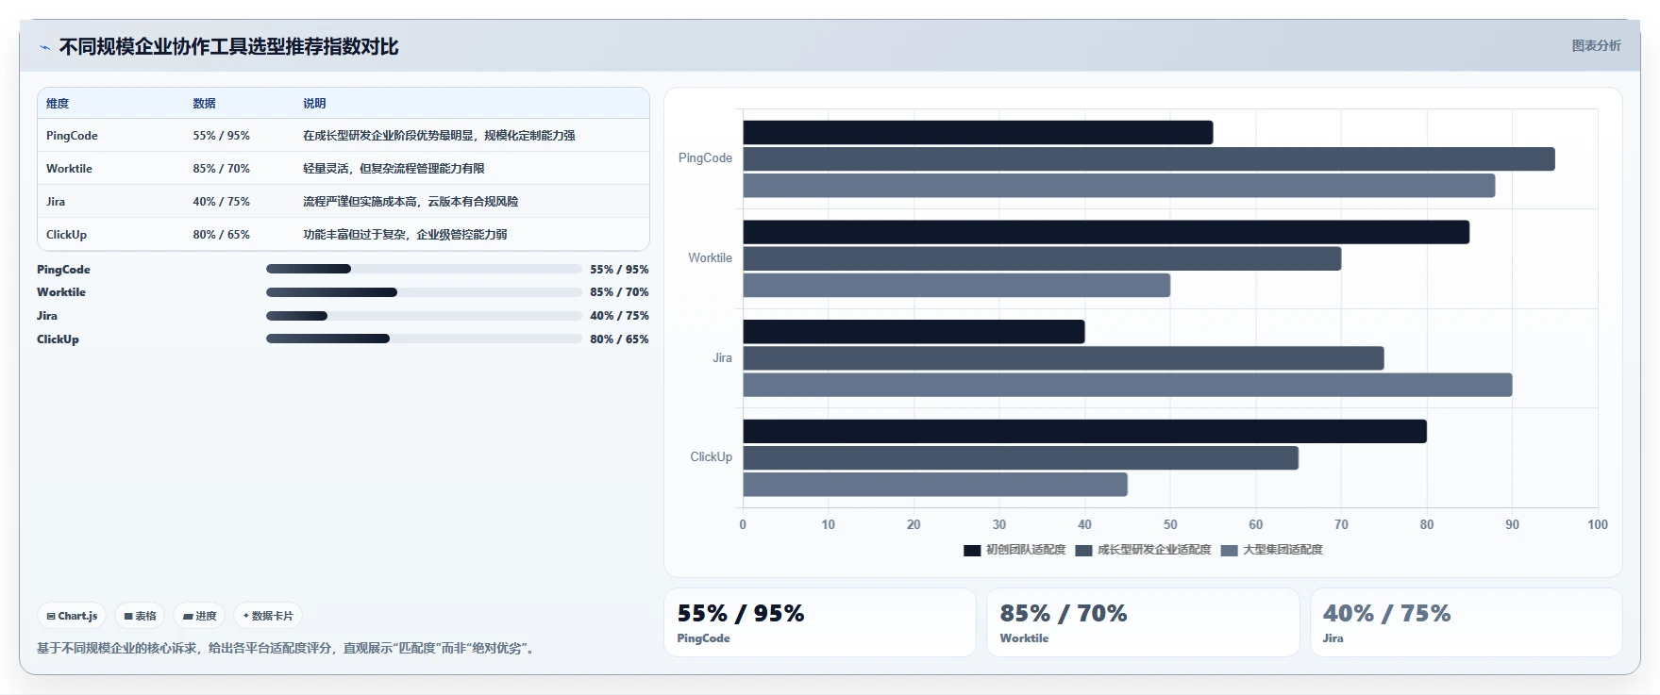Click the Jira bar ending at 75 in the chart

pos(1064,358)
